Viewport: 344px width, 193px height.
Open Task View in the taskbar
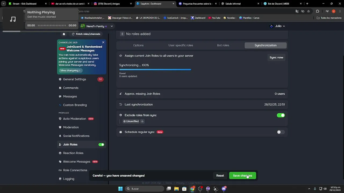169,189
